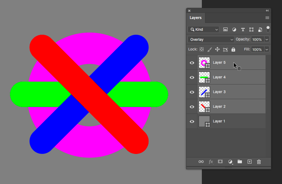This screenshot has width=282, height=184.
Task: Expand the Opacity slider arrow
Action: tap(267, 39)
